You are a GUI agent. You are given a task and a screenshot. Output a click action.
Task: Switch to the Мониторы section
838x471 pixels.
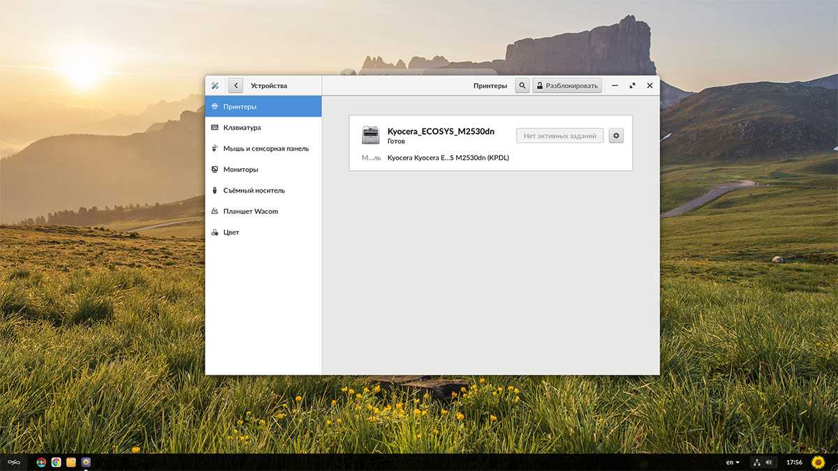click(x=240, y=170)
